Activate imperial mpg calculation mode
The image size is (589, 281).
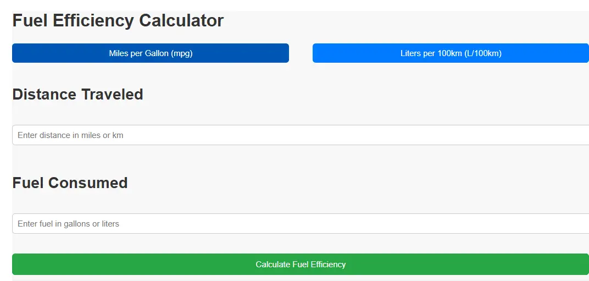(x=151, y=53)
